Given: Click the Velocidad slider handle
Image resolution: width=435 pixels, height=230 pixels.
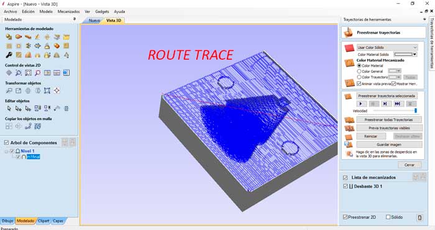Looking at the screenshot, I should tap(416, 111).
